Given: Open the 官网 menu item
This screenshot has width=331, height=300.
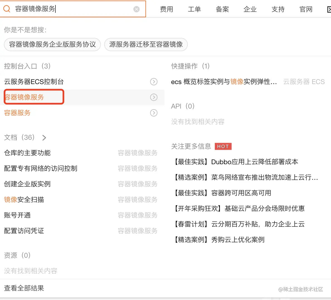Looking at the screenshot, I should tap(306, 9).
